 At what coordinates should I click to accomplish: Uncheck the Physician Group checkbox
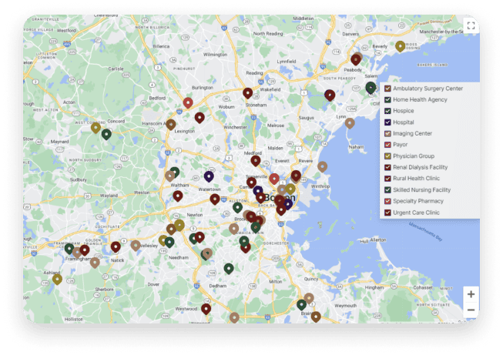click(x=387, y=156)
